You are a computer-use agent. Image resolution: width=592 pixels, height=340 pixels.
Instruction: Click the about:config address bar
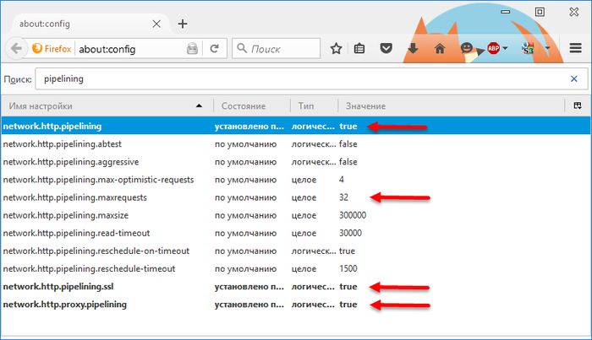(x=130, y=49)
